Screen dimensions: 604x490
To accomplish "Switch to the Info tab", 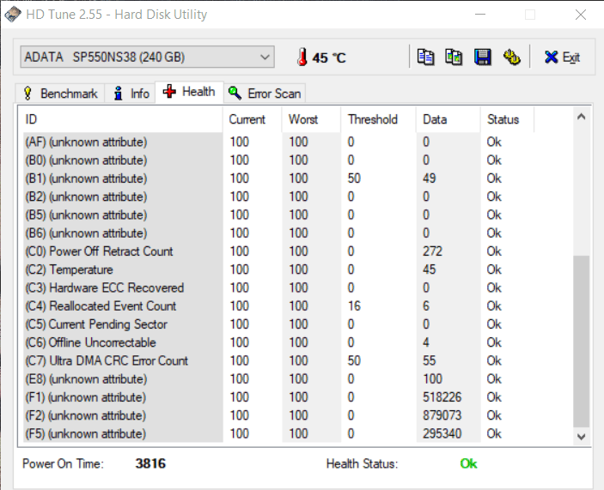I will pos(131,94).
